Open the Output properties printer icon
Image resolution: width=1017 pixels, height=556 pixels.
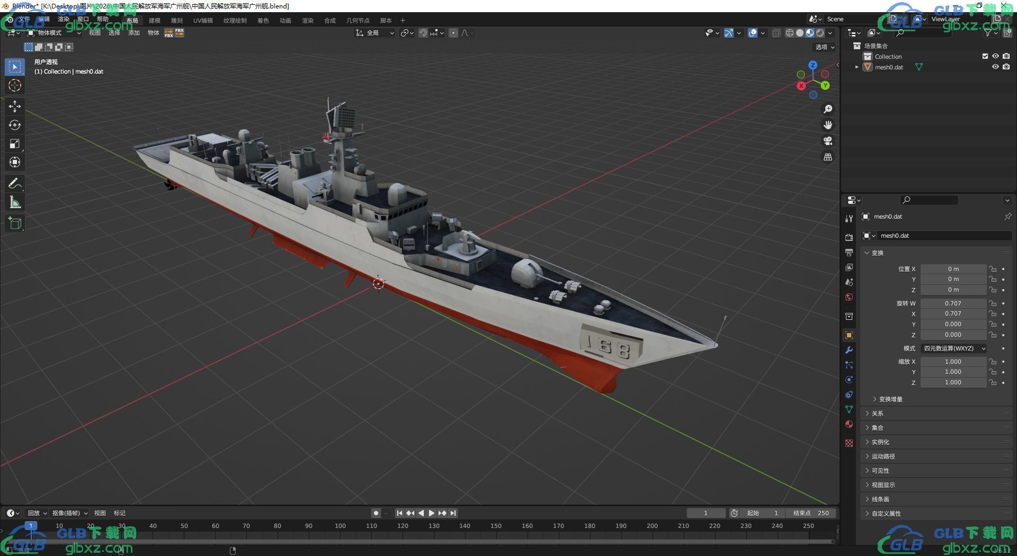point(849,252)
